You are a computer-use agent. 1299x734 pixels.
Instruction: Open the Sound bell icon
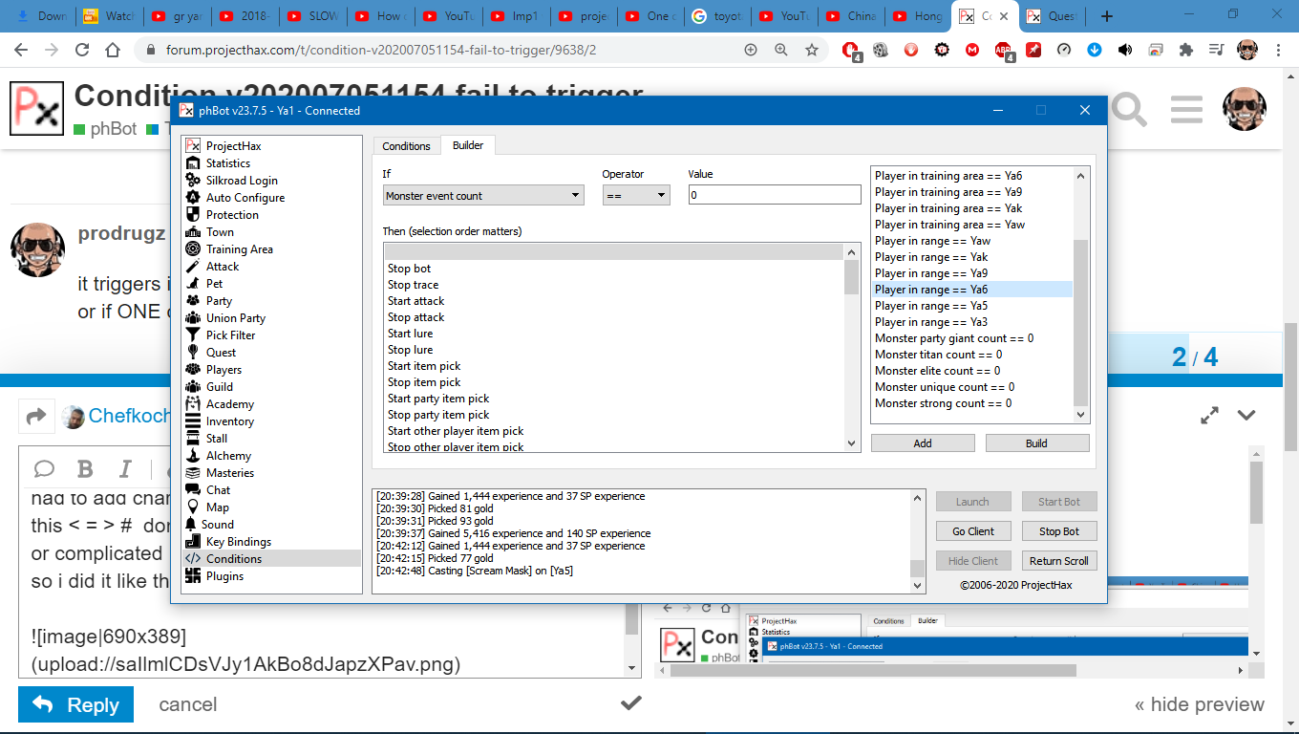click(x=192, y=525)
